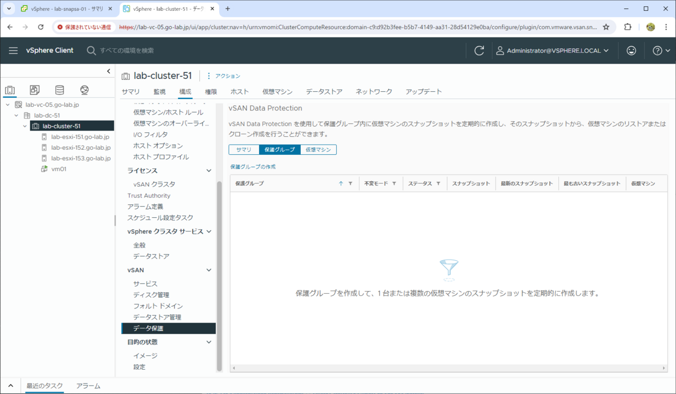Open スケジュール設定タスク

pyautogui.click(x=160, y=218)
